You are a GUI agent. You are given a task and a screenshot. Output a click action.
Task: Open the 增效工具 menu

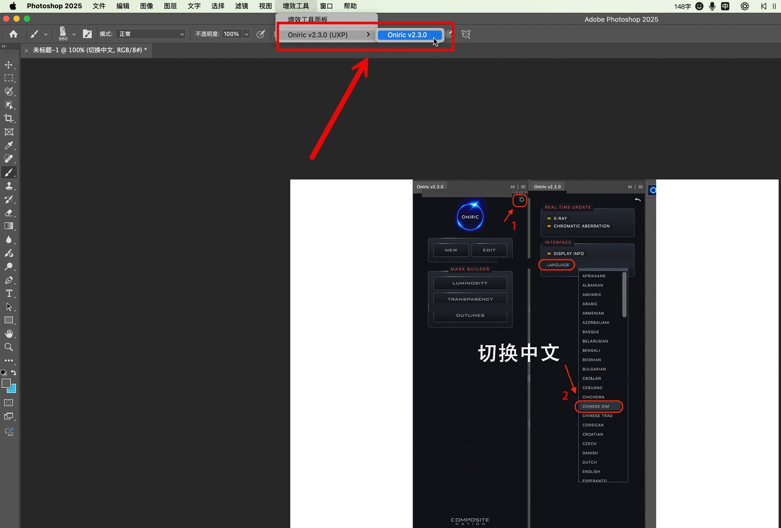296,6
